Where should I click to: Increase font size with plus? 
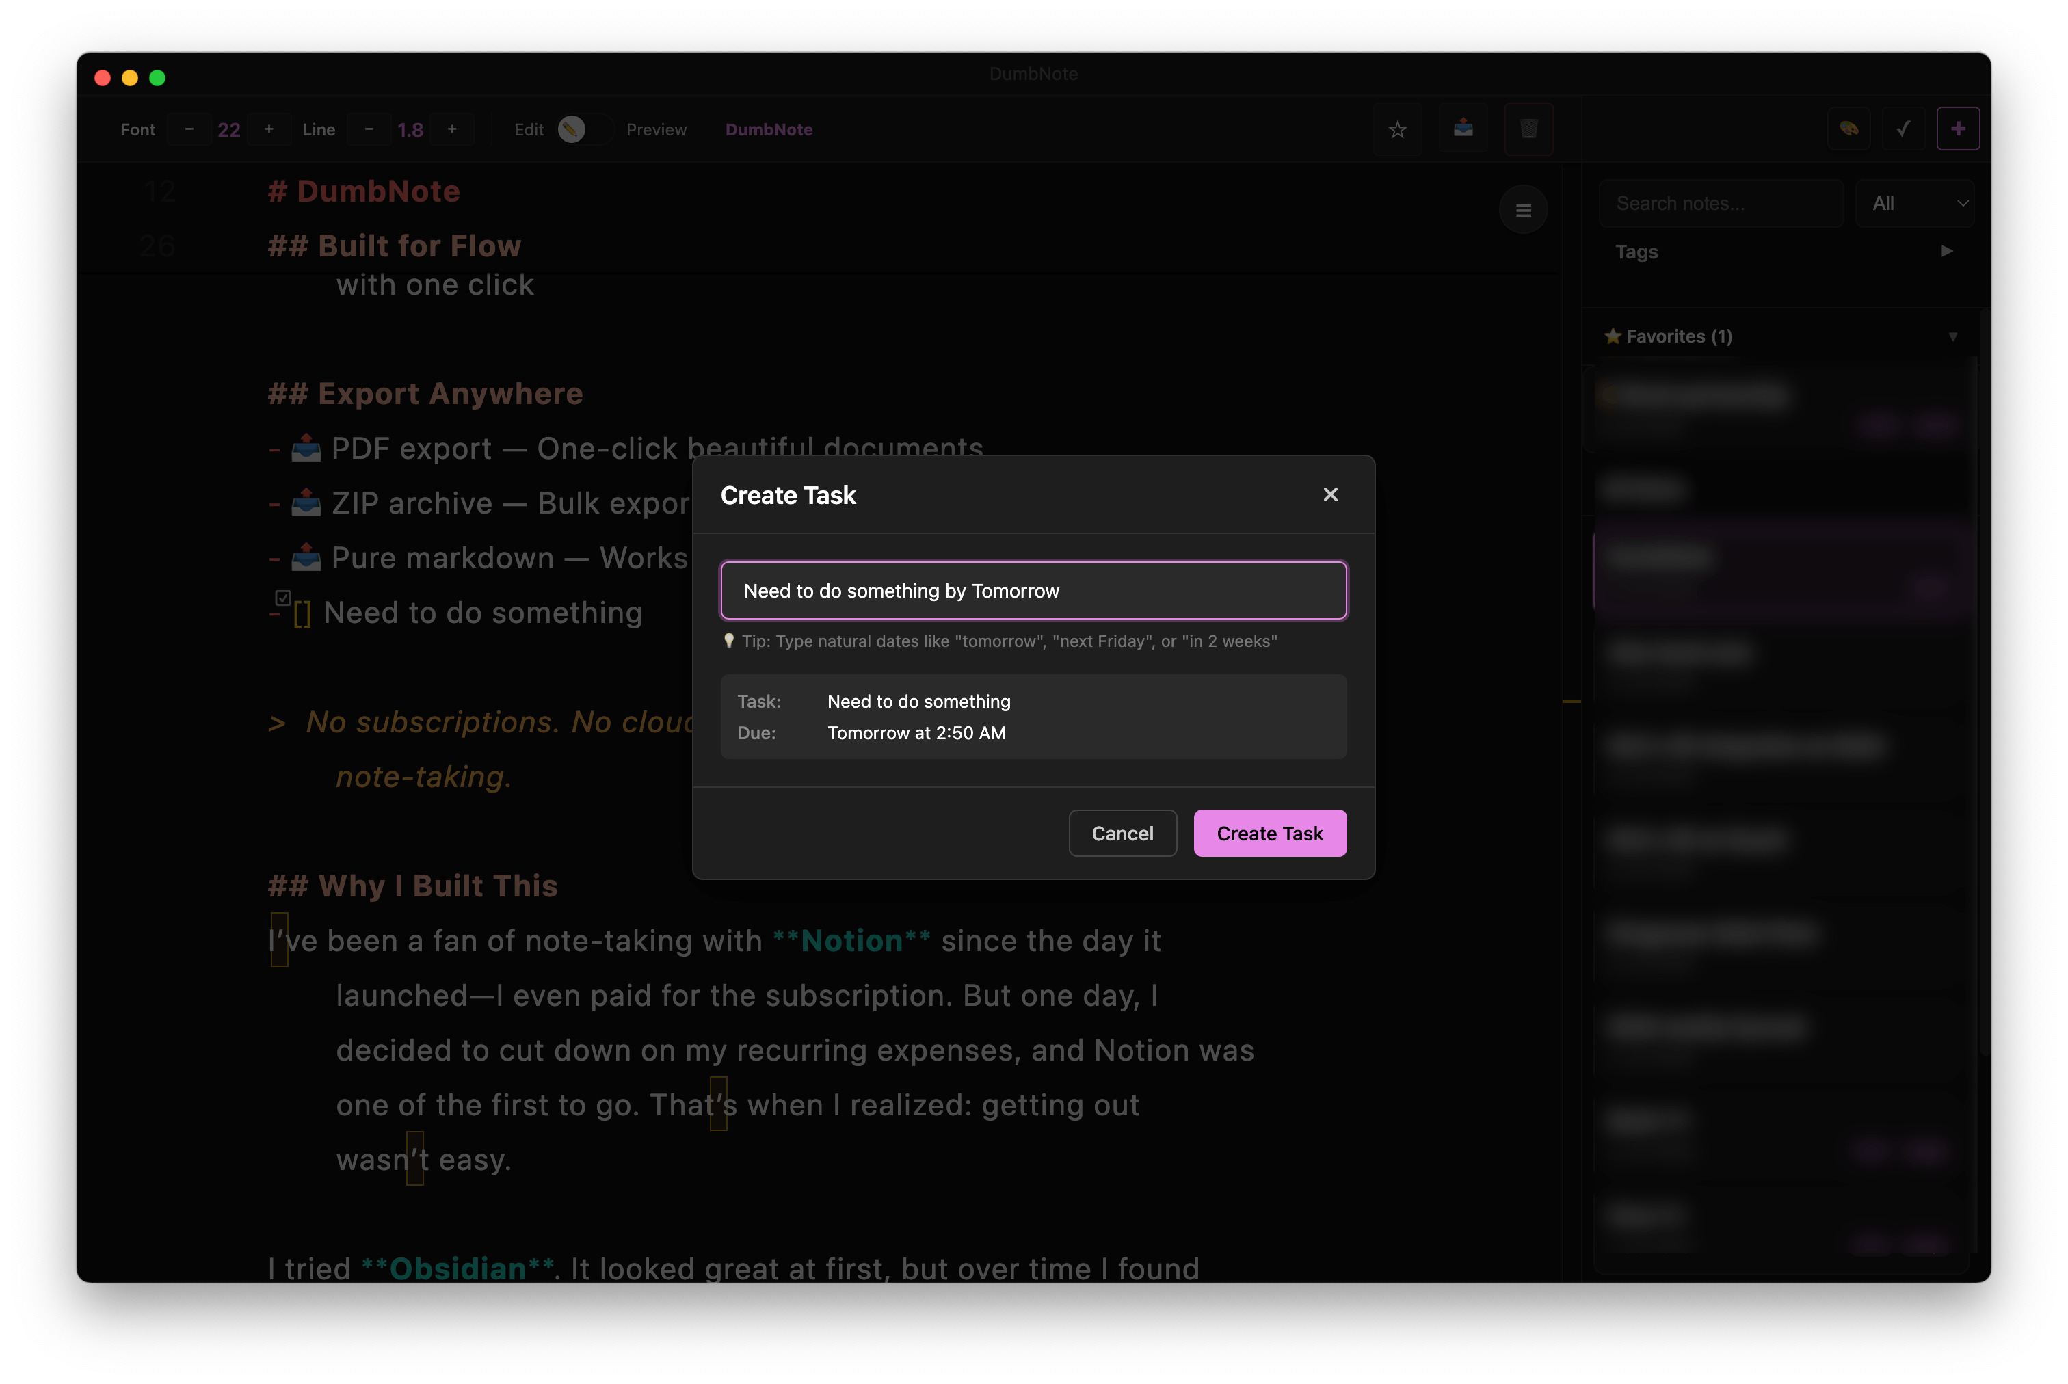pos(268,130)
